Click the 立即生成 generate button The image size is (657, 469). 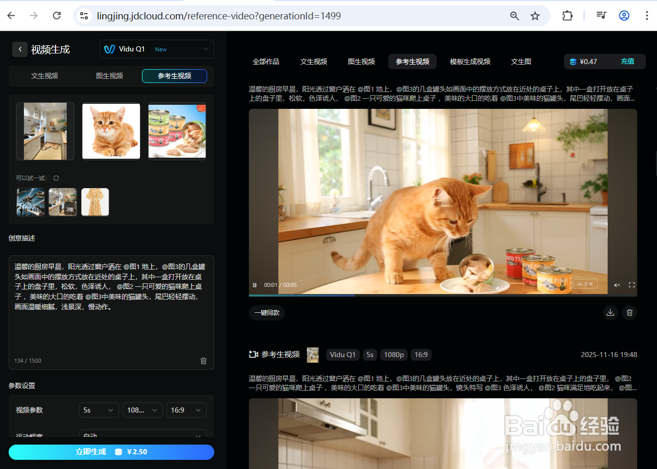tap(111, 452)
